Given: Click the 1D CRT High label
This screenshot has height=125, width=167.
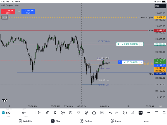Looking at the screenshot, I should (x=104, y=41).
